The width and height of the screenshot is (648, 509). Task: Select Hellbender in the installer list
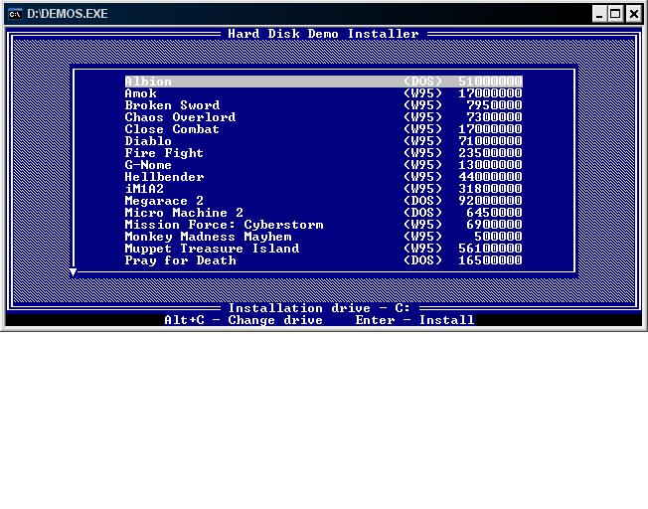click(324, 177)
